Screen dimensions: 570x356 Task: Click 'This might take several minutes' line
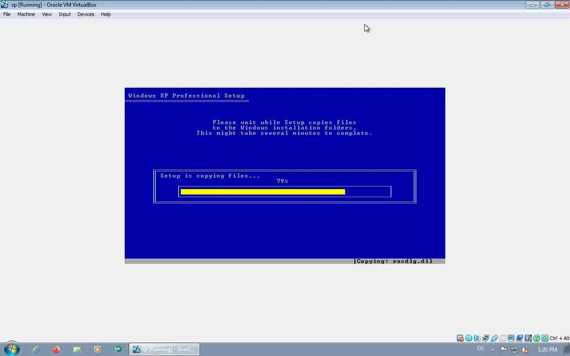[x=284, y=133]
